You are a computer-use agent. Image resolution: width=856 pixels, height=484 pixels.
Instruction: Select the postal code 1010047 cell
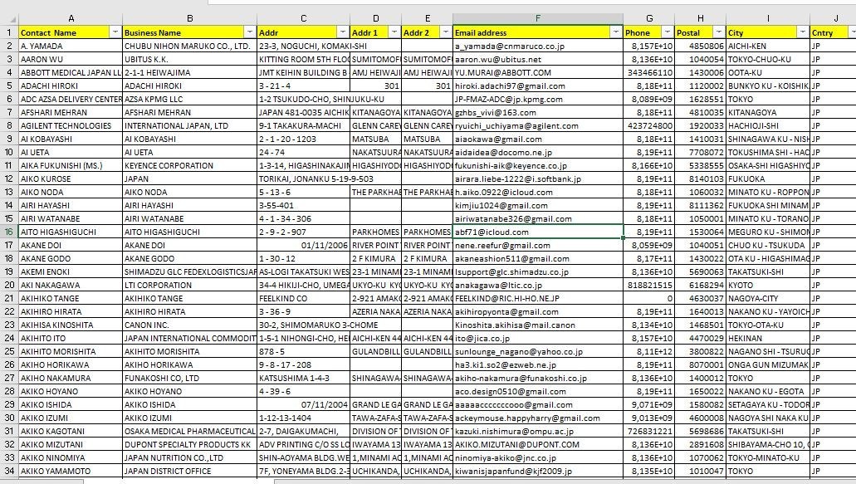click(x=700, y=471)
